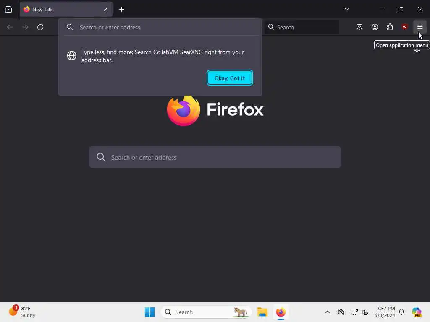The image size is (430, 322).
Task: Click the address bar magnifier icon
Action: tap(70, 27)
